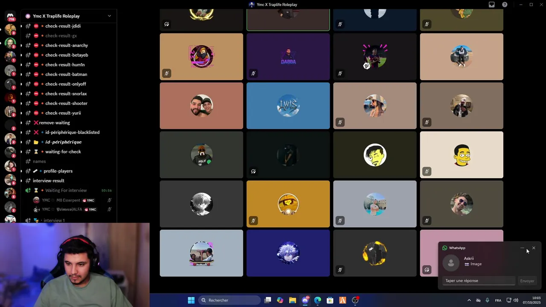
Task: Open WhatsApp notification options menu
Action: (x=522, y=248)
